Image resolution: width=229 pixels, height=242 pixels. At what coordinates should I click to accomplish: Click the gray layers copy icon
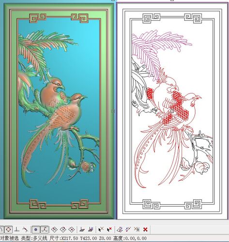pyautogui.click(x=137, y=229)
